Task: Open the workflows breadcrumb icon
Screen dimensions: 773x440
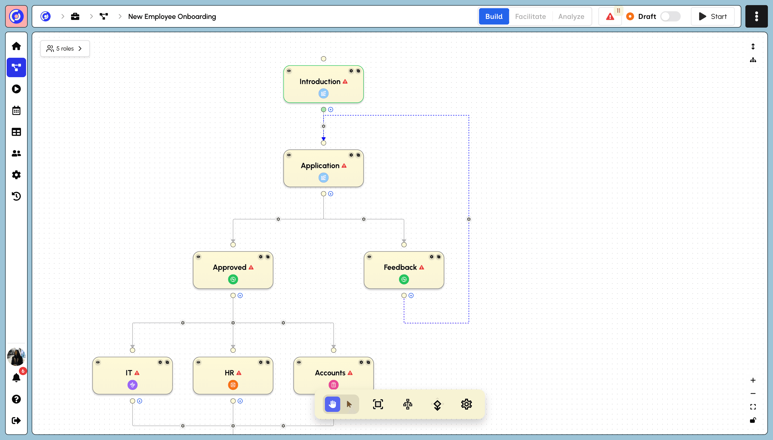Action: (x=104, y=16)
